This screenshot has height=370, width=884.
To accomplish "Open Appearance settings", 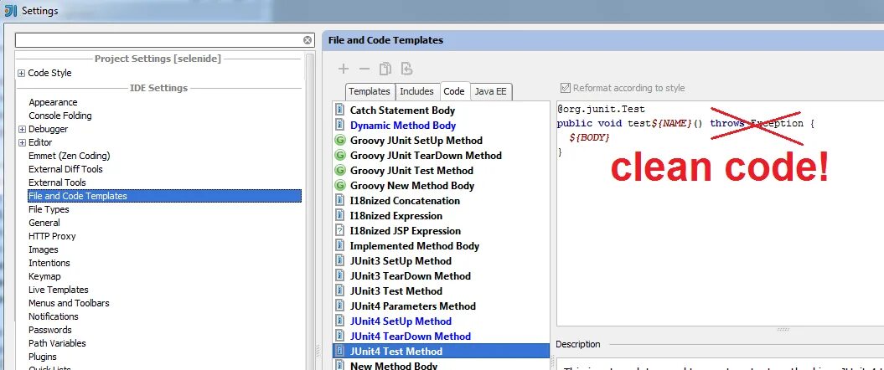I will (x=53, y=102).
